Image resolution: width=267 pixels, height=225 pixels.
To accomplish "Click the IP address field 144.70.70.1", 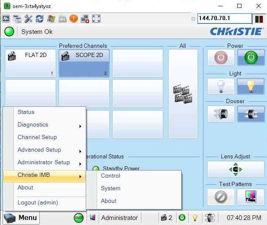I will point(225,18).
